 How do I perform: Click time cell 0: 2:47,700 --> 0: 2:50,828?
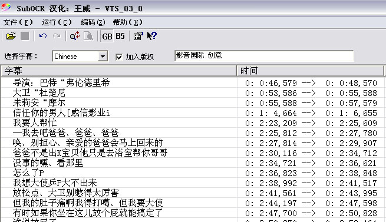(311, 213)
